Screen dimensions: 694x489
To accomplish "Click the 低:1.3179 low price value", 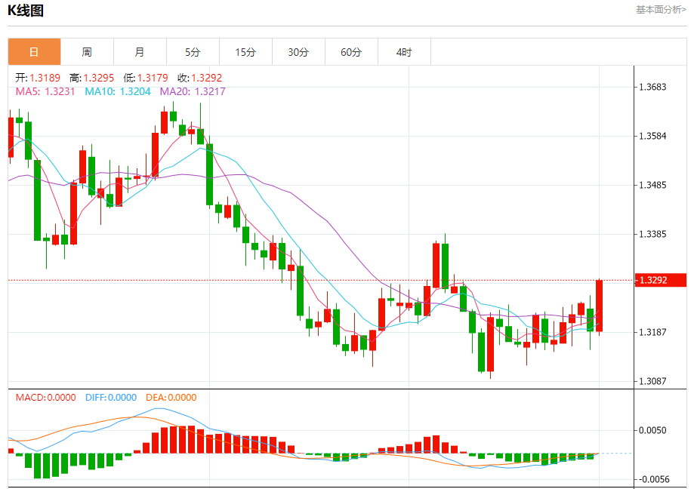I will click(146, 78).
